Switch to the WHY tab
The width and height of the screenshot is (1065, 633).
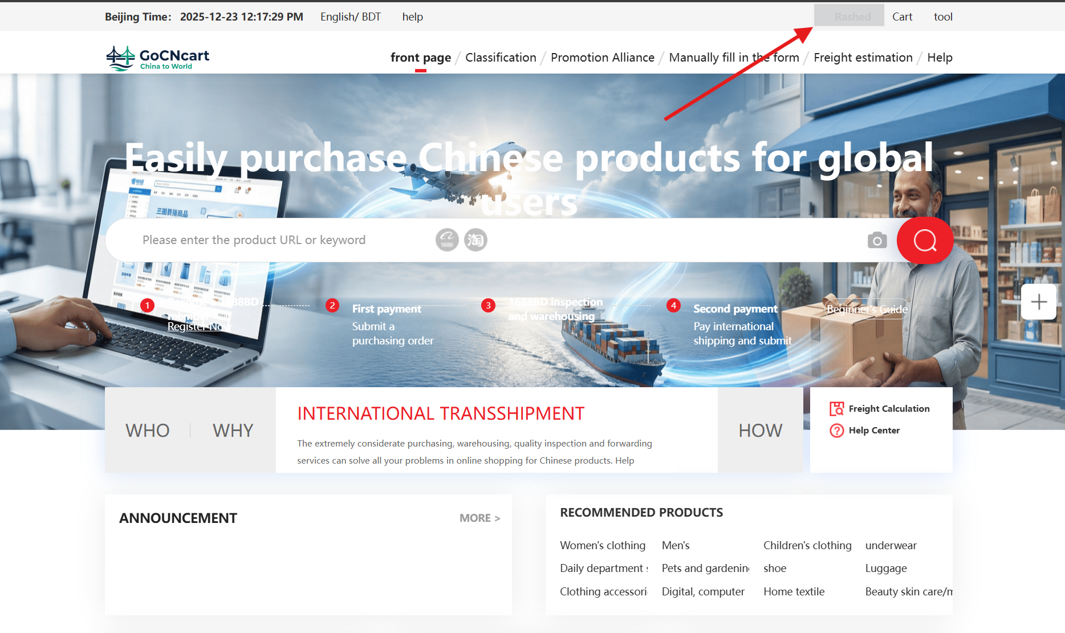(233, 430)
